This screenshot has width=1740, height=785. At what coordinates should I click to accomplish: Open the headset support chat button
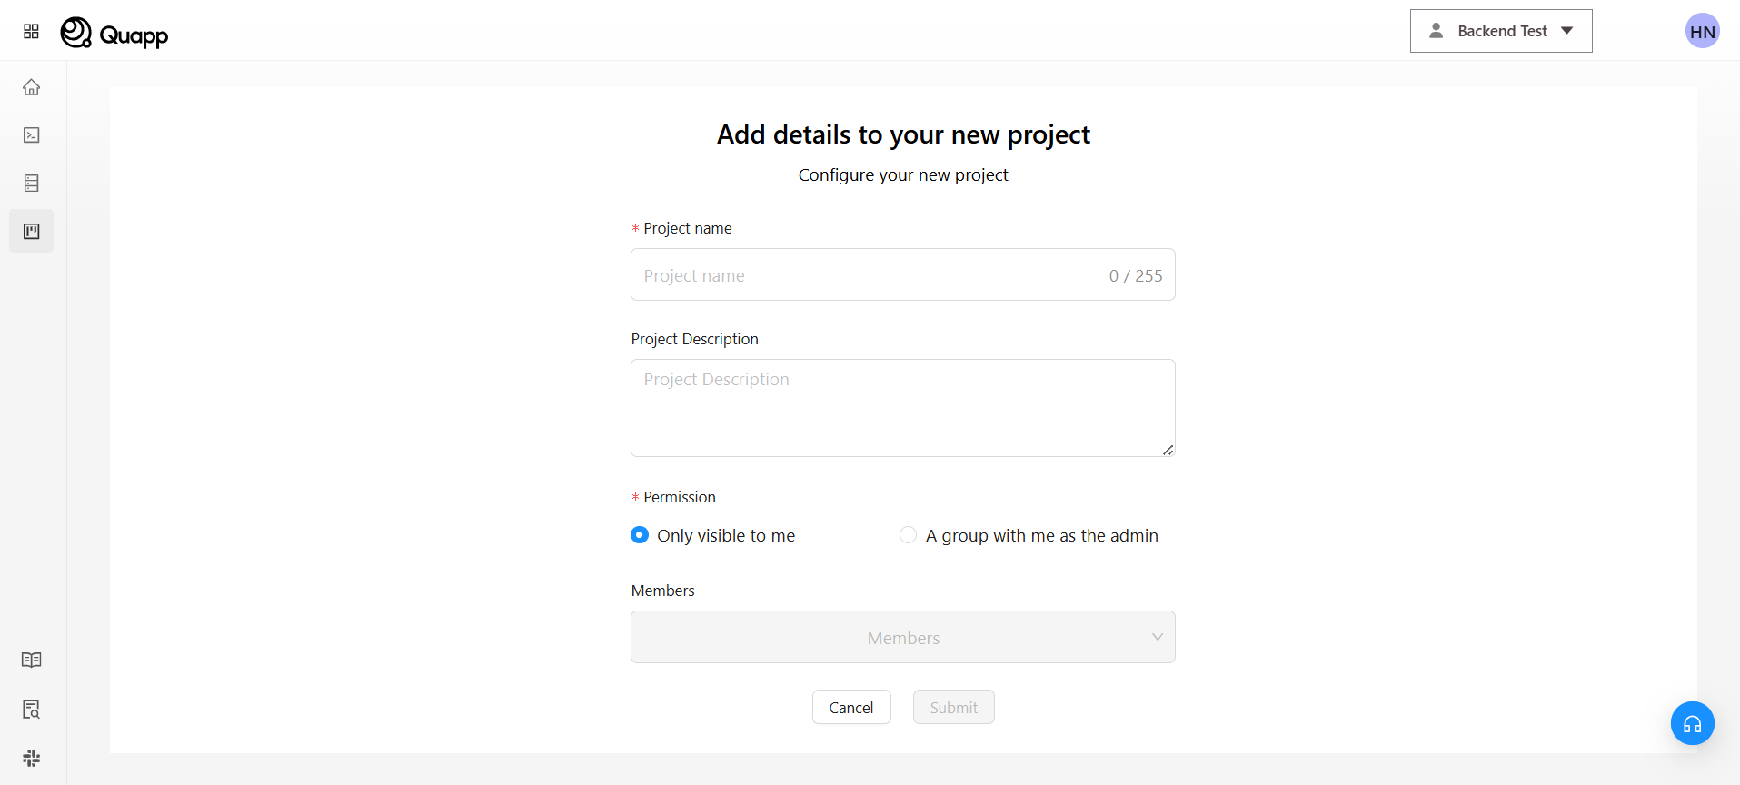pos(1692,724)
